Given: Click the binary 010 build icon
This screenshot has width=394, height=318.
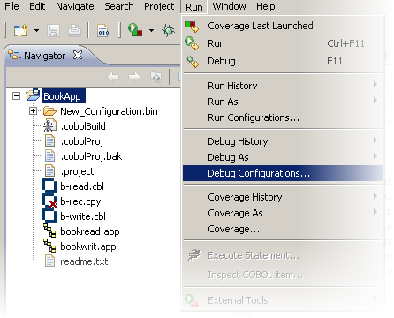Looking at the screenshot, I should pos(103,30).
